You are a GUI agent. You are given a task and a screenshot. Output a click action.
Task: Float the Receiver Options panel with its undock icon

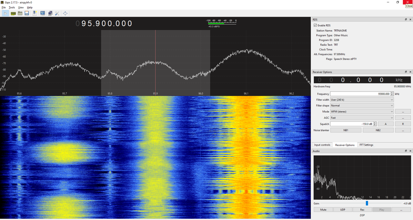tap(406, 72)
